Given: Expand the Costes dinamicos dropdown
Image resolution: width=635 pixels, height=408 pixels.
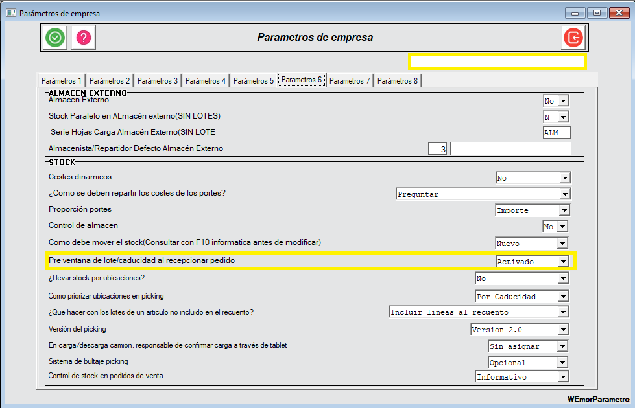Looking at the screenshot, I should coord(565,178).
